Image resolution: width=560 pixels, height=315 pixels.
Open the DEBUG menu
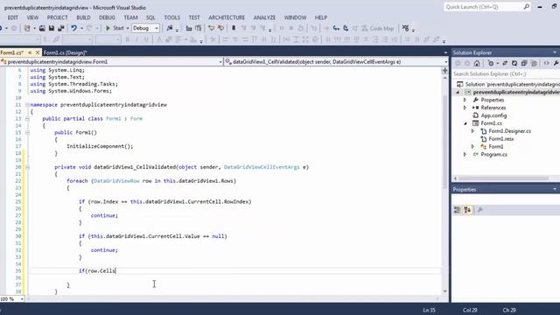[107, 17]
